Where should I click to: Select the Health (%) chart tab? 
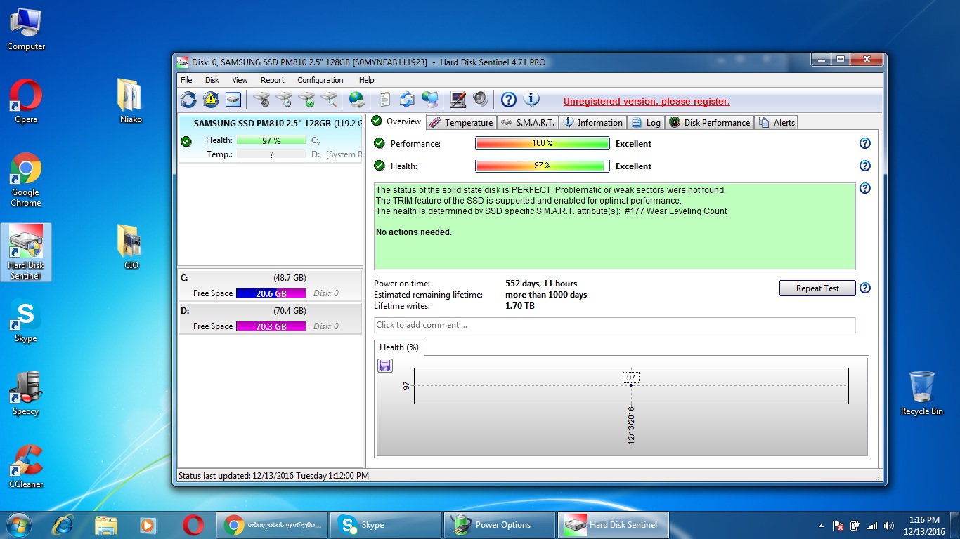coord(399,347)
